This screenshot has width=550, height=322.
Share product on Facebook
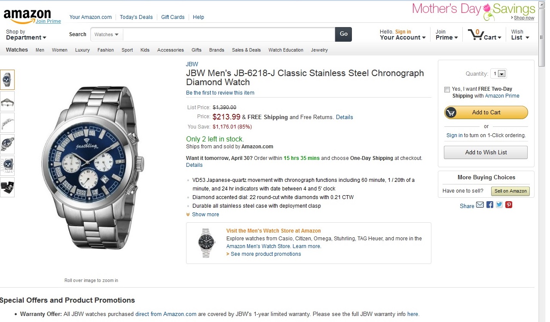tap(490, 205)
